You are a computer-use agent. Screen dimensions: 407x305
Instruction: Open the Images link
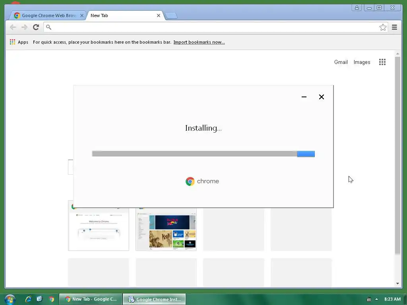click(362, 62)
